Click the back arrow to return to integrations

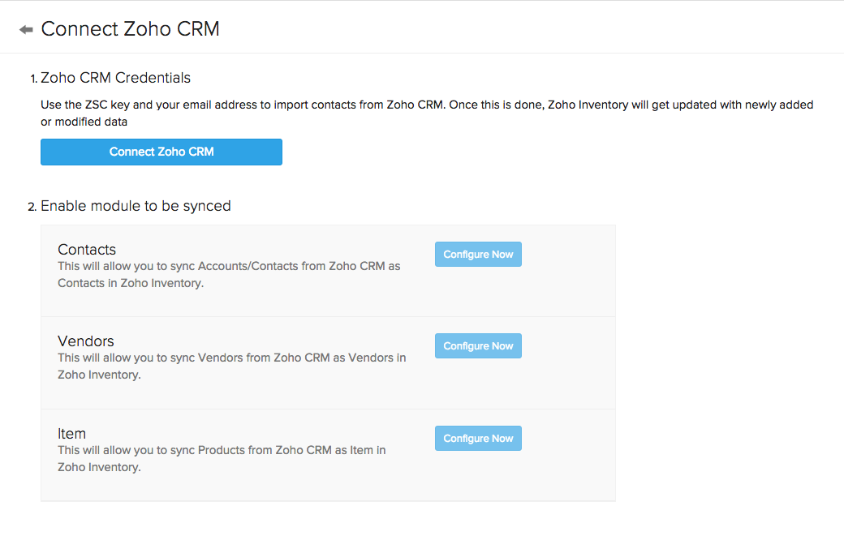coord(24,28)
